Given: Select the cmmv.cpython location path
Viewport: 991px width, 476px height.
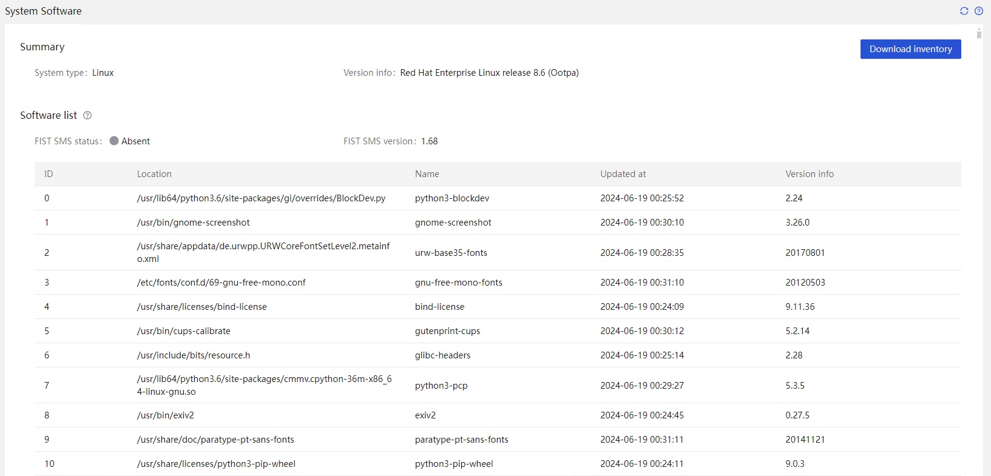Looking at the screenshot, I should coord(265,385).
